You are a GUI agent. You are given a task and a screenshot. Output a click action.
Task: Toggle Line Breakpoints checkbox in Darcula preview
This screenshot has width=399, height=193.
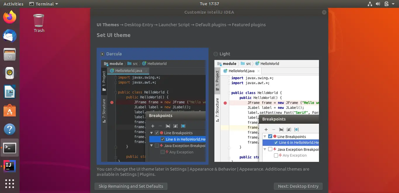point(157,133)
